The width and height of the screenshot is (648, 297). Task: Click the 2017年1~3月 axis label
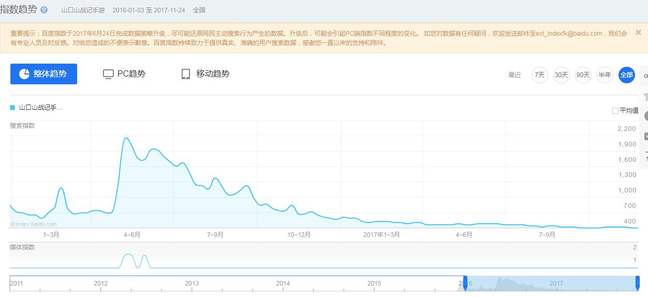click(381, 235)
